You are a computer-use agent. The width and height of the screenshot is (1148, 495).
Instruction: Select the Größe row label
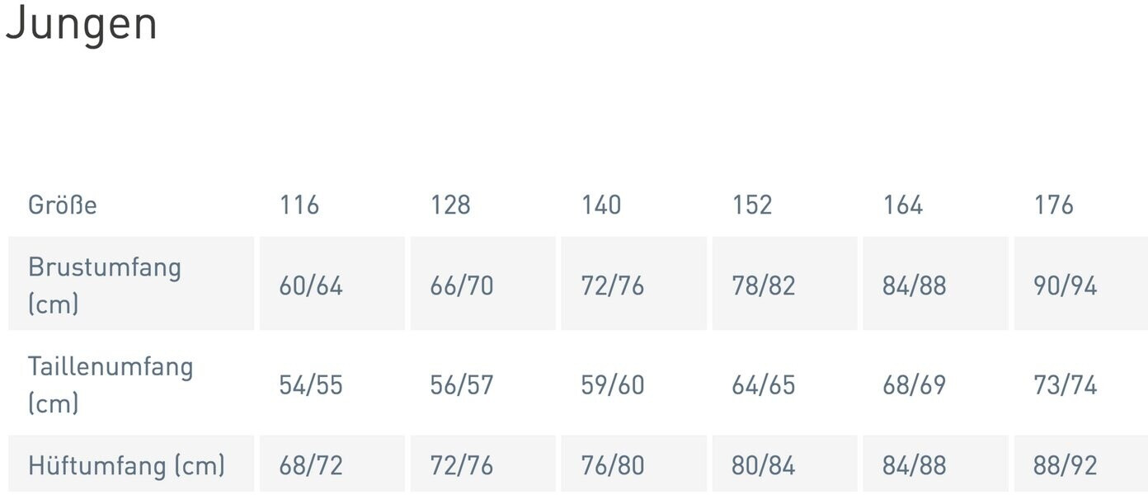click(x=63, y=205)
